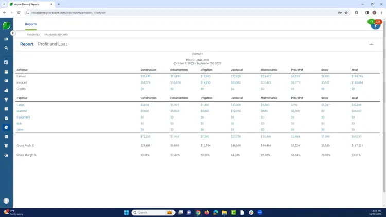386x217 pixels.
Task: Click Labor Maintenance amount $9,561
Action: tap(265, 105)
